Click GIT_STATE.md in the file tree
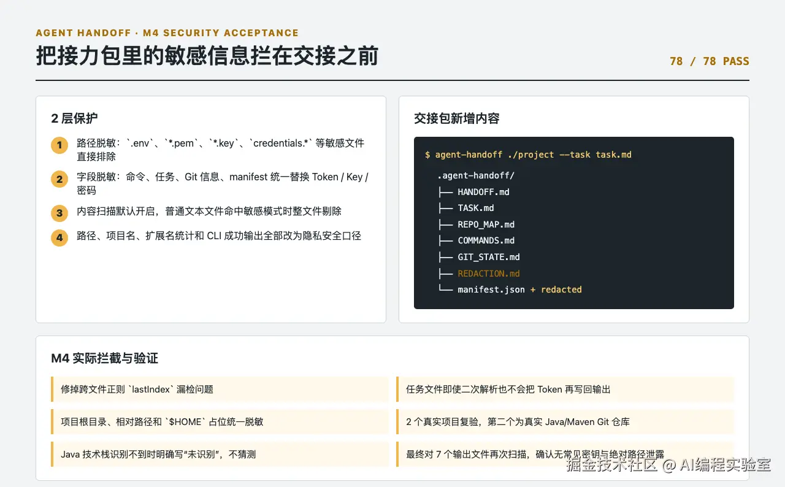The image size is (785, 487). (489, 257)
